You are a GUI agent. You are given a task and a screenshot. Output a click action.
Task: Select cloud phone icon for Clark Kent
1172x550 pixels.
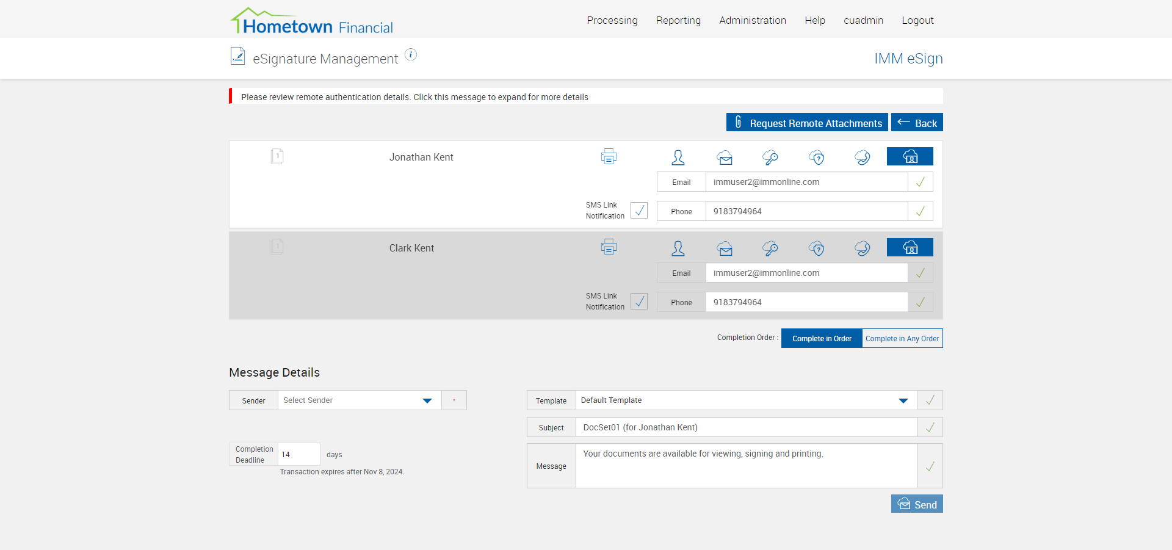coord(863,248)
